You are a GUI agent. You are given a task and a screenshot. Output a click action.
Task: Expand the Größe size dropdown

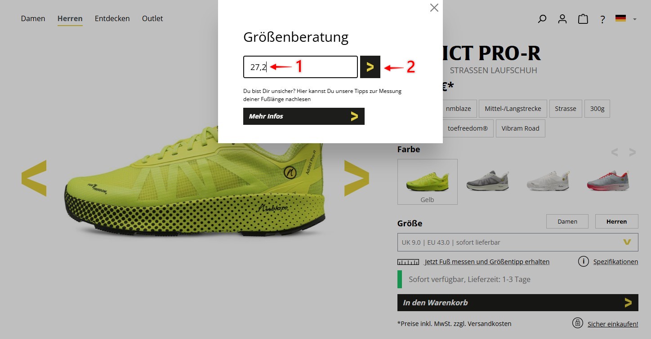point(517,242)
